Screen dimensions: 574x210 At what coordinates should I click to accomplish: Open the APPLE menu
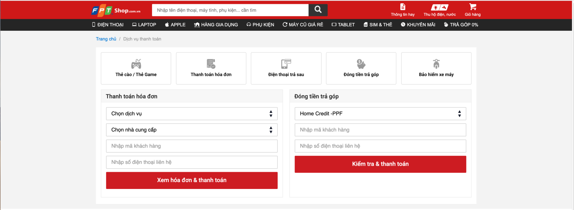pos(175,25)
